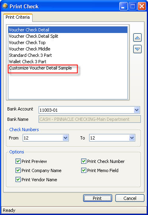Screen dimensions: 148x215
Task: Expand the From check number dropdown
Action: [x=66, y=138]
